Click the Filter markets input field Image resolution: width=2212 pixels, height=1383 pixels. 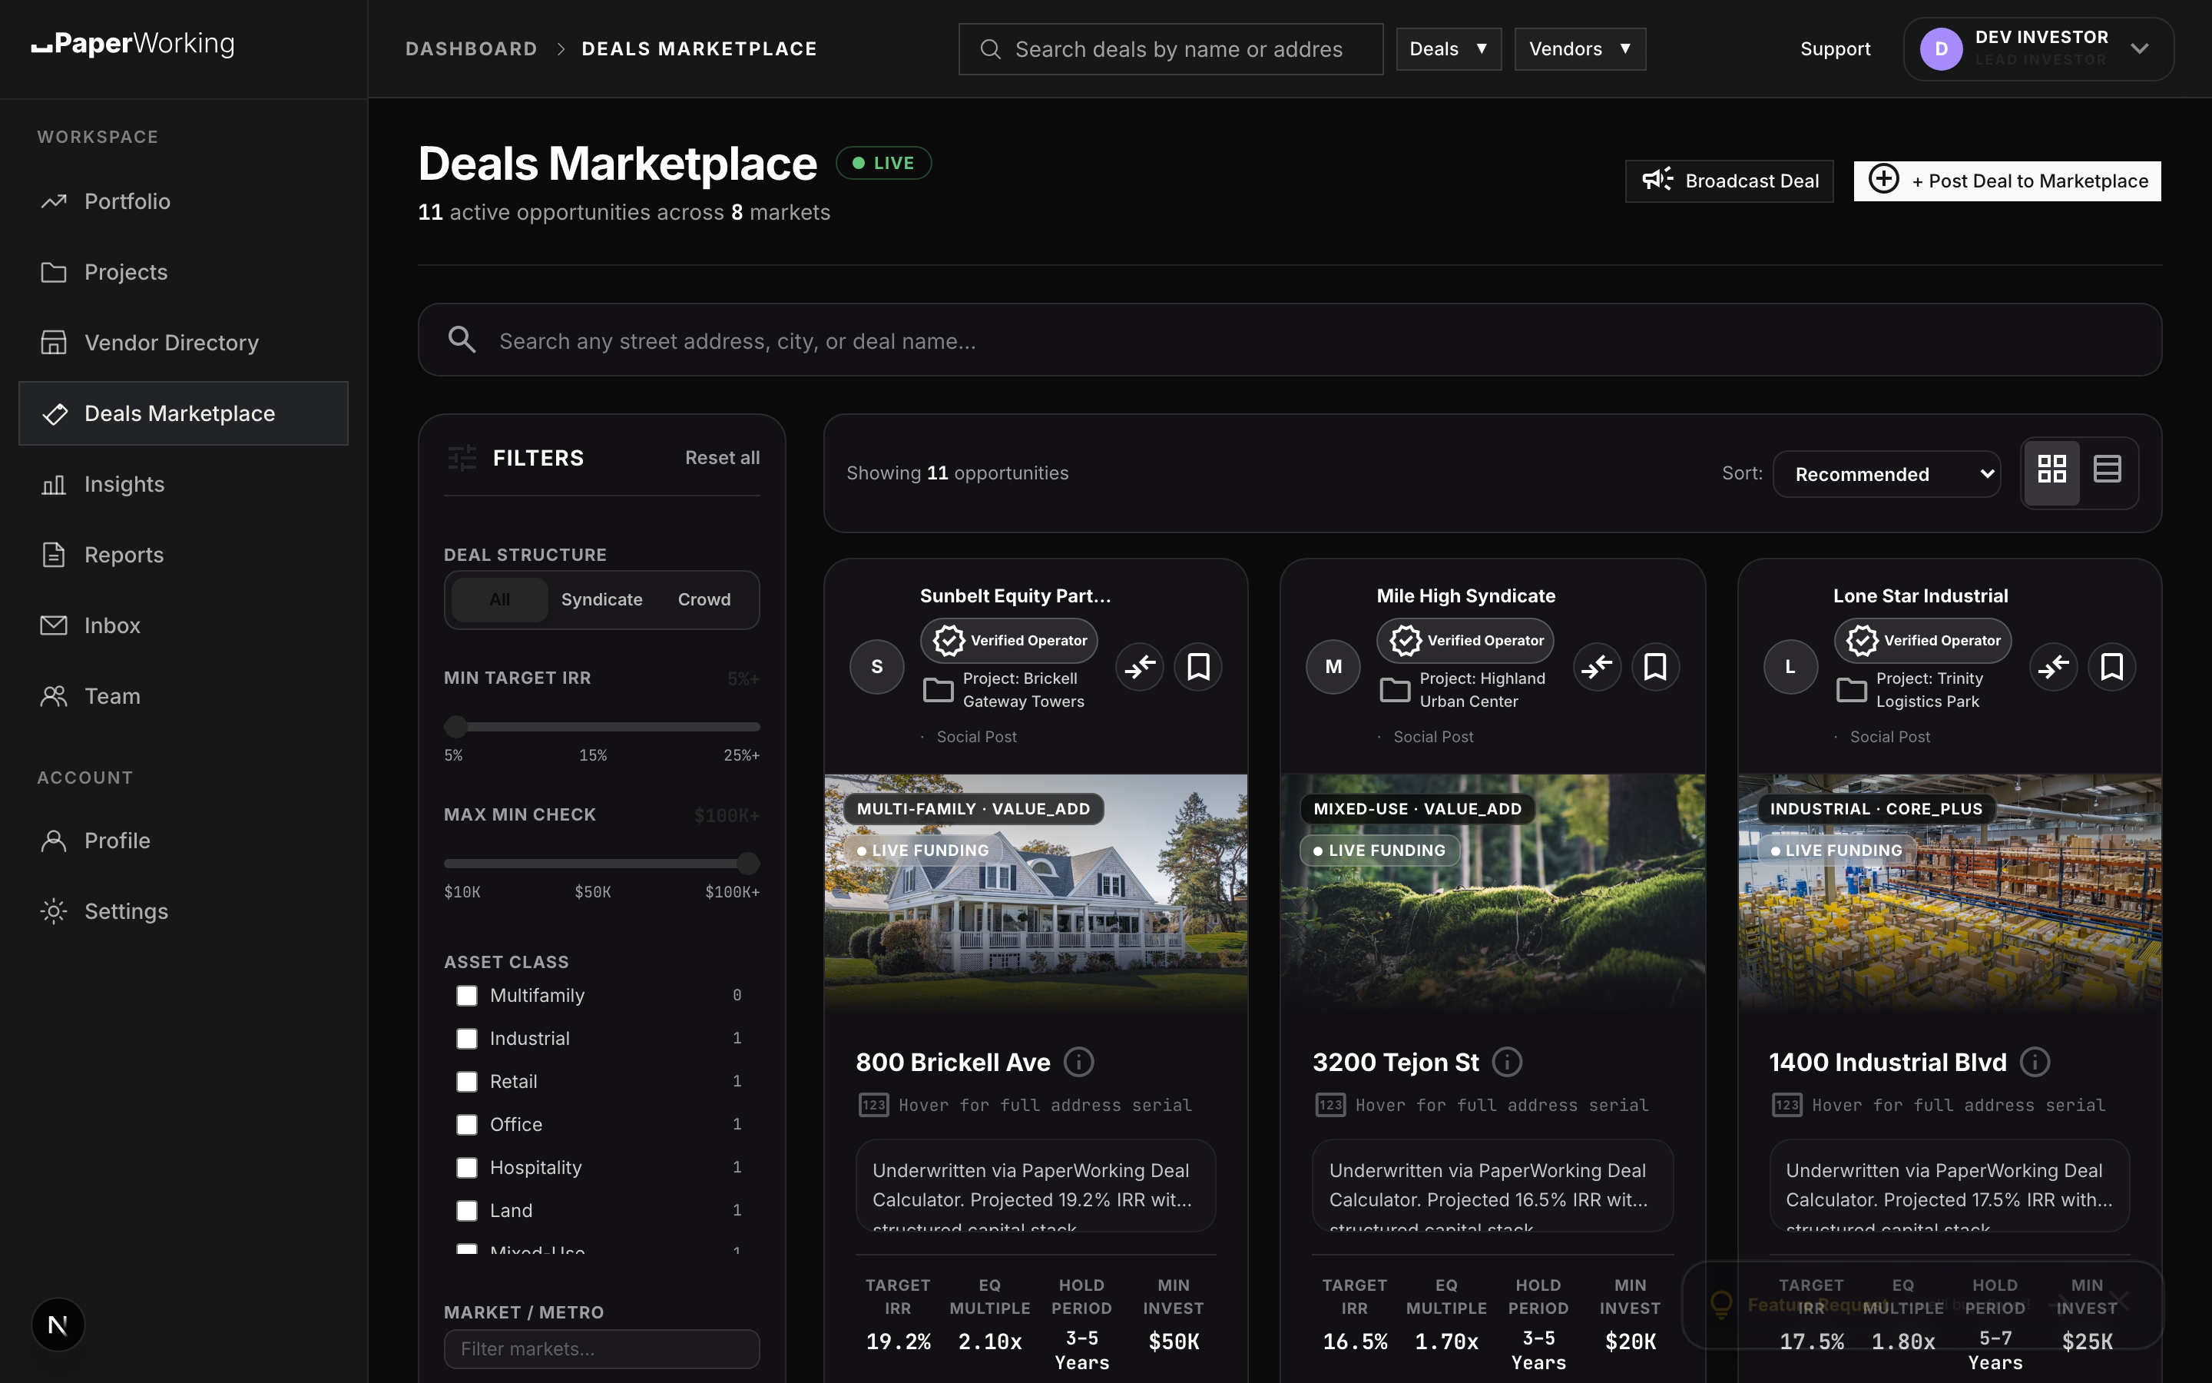[601, 1348]
